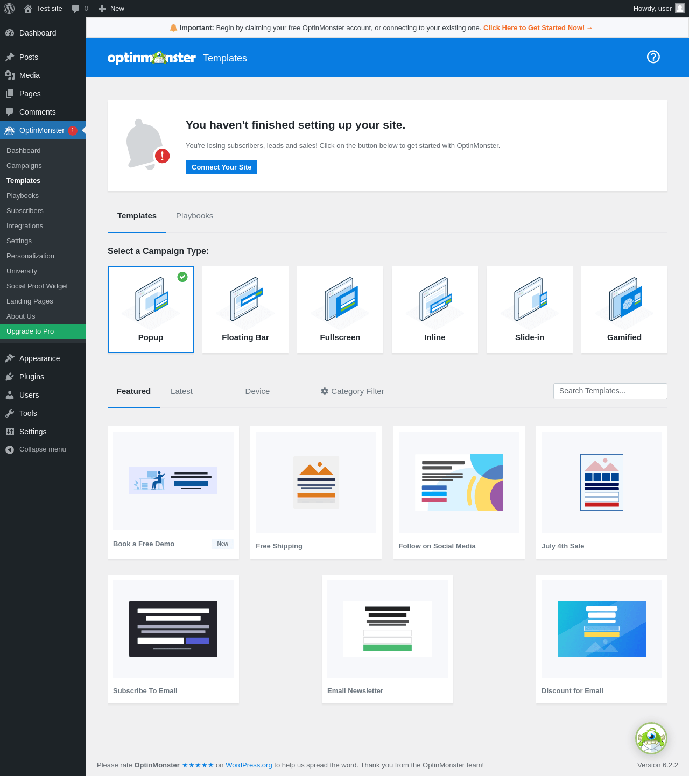The image size is (689, 776).
Task: Click the Settings sliders icon in sidebar
Action: pos(10,432)
